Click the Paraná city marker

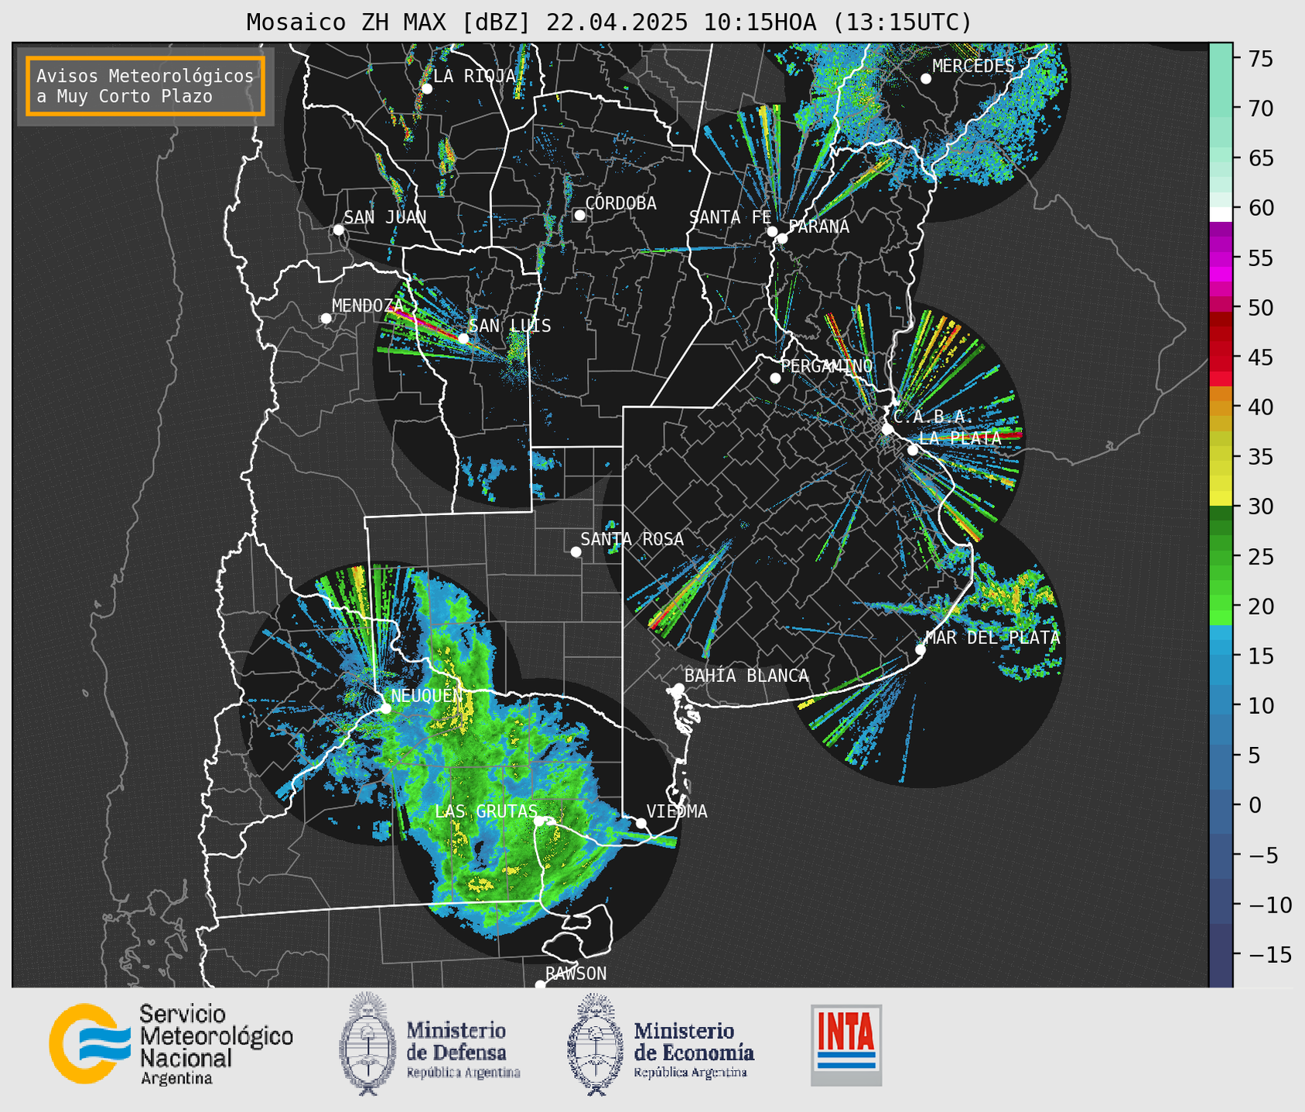click(x=782, y=238)
